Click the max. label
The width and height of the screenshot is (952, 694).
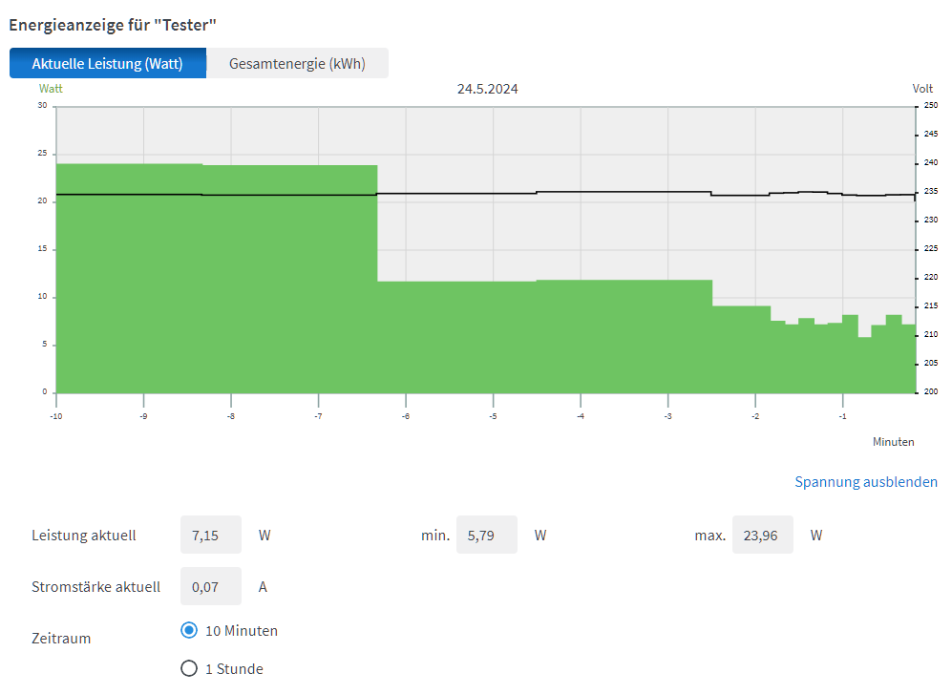(710, 536)
